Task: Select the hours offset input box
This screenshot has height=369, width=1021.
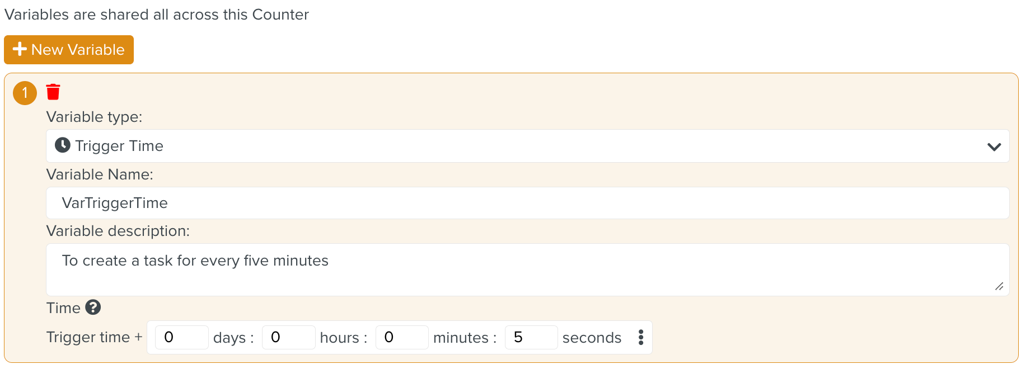Action: (288, 337)
